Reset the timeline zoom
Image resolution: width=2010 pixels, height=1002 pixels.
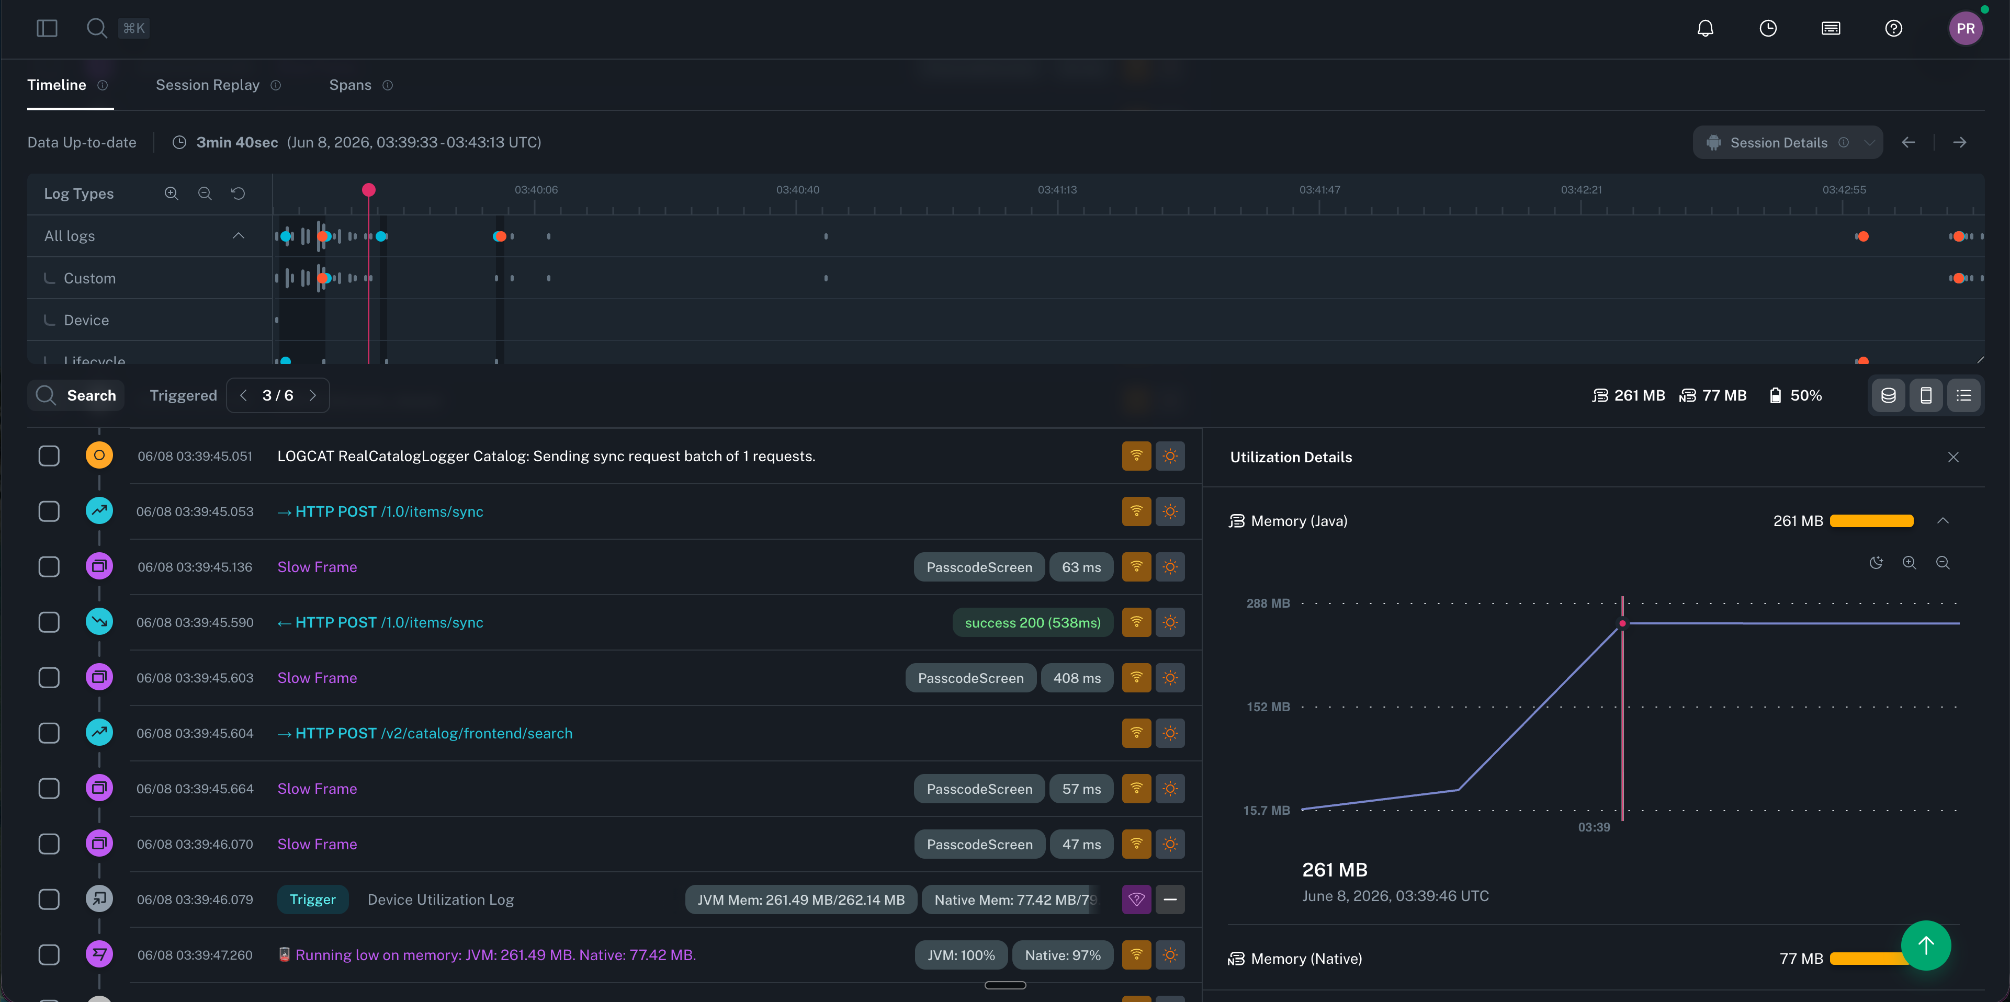pyautogui.click(x=238, y=193)
